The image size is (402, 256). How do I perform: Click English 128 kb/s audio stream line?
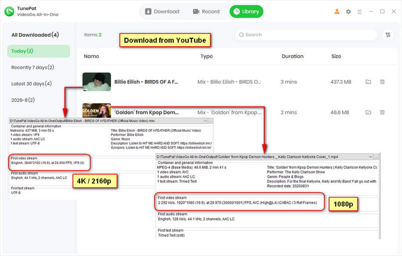click(196, 219)
